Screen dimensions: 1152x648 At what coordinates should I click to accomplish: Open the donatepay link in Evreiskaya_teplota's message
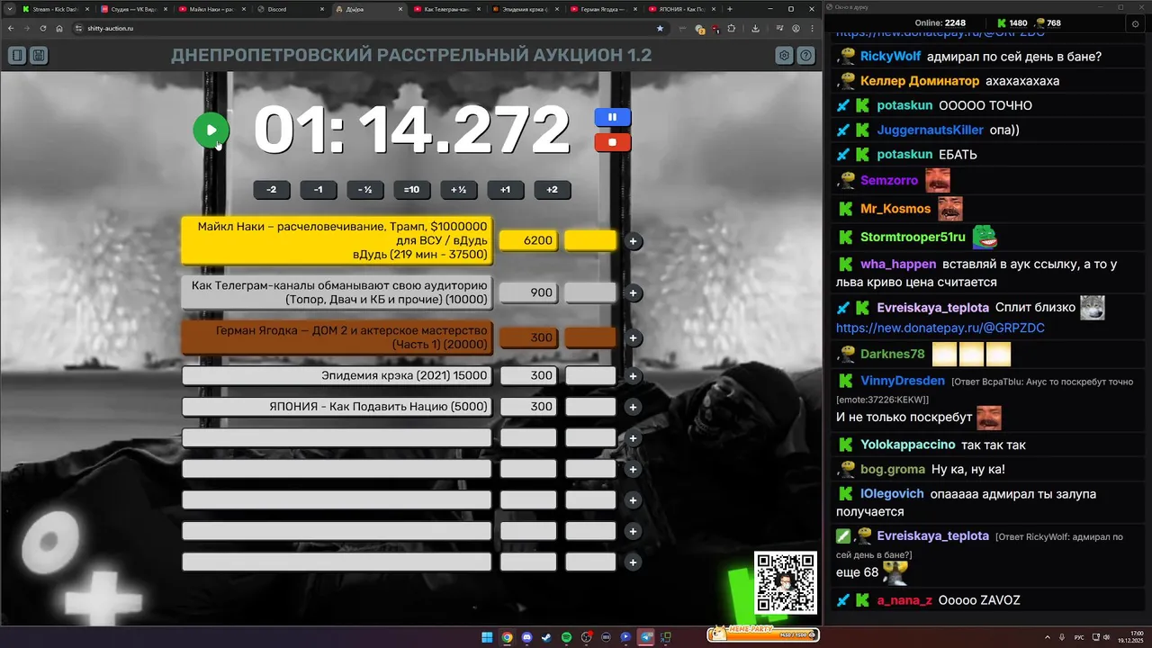tap(940, 328)
